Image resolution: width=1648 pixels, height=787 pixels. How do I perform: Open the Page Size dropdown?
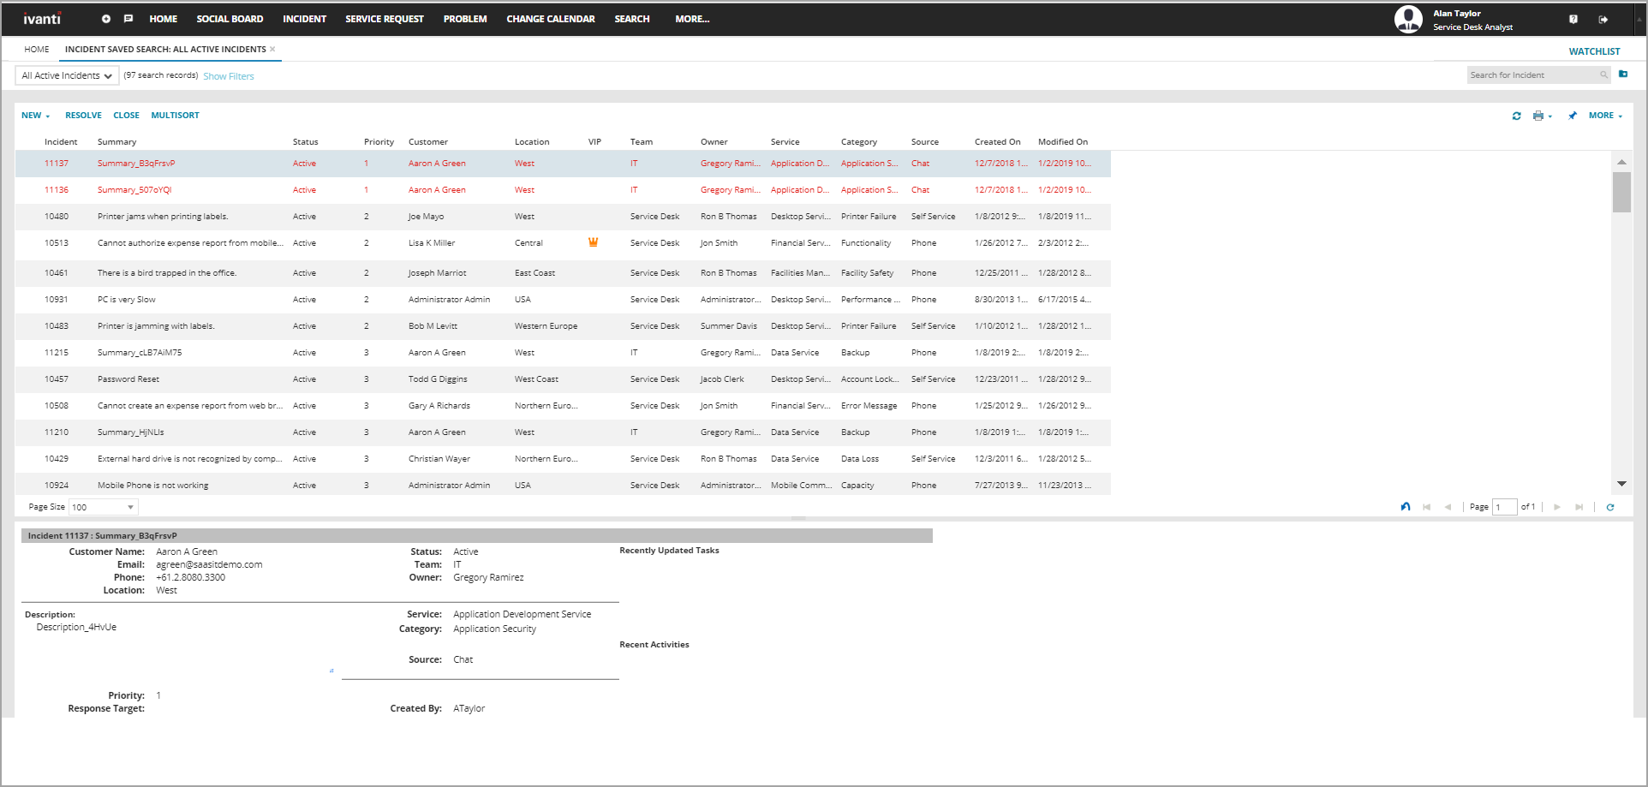pos(104,508)
